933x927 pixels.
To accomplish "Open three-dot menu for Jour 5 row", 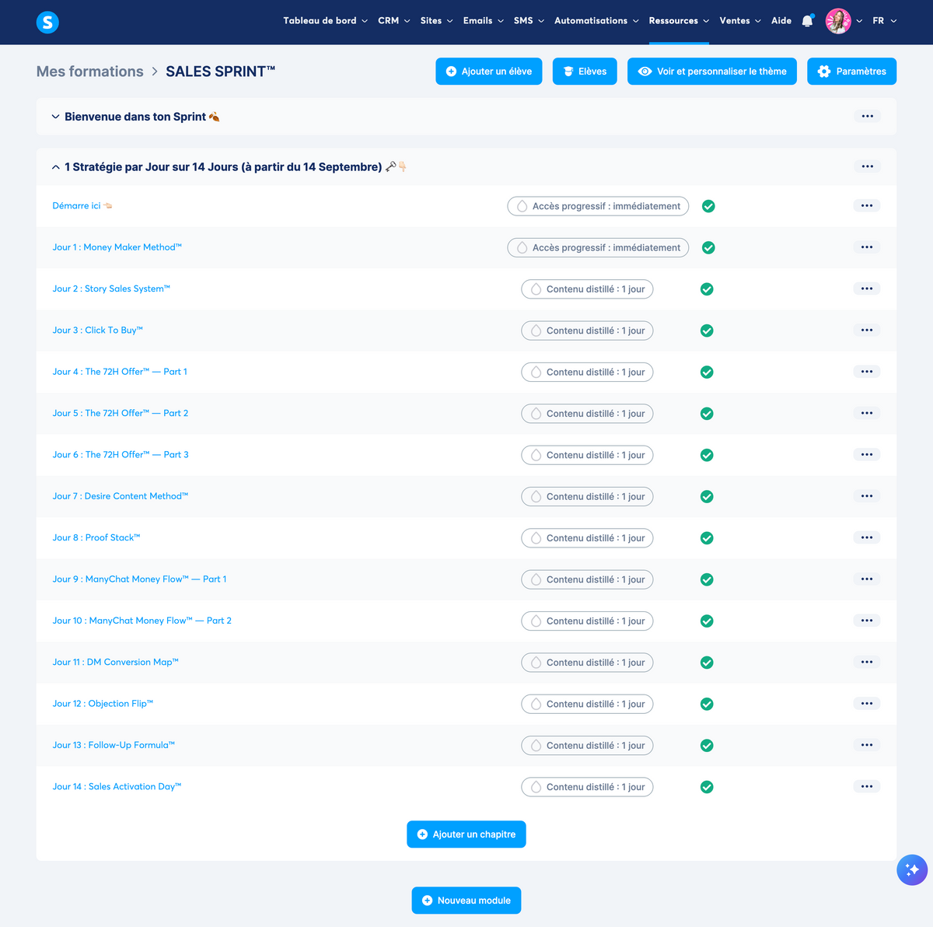I will pos(867,413).
